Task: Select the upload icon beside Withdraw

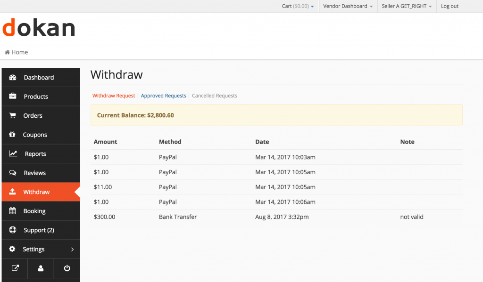Action: click(x=13, y=192)
